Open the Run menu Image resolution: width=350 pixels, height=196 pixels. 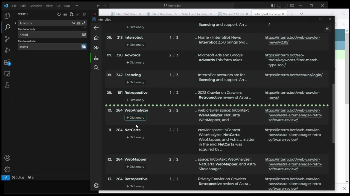(x=67, y=6)
